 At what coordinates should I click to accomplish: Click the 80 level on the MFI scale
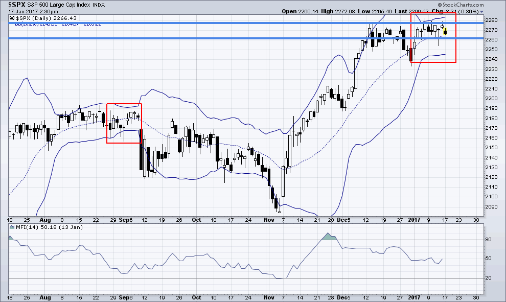(488, 240)
